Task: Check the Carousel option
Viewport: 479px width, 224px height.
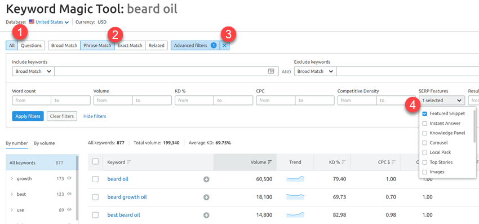Action: [x=425, y=143]
